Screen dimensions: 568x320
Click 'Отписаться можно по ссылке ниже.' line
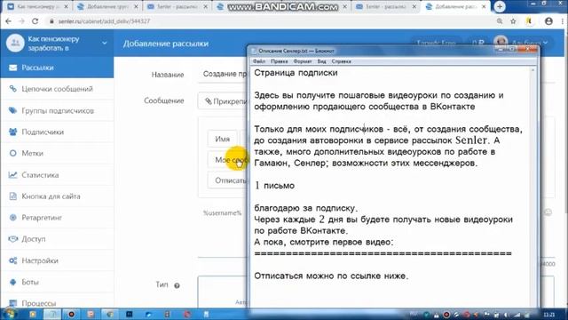[x=331, y=276]
